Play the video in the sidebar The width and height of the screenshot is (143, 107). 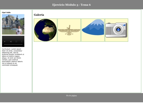[x=5, y=41]
